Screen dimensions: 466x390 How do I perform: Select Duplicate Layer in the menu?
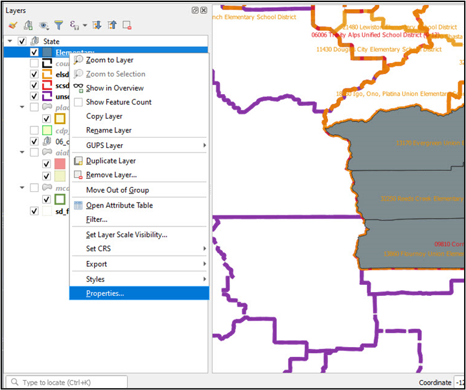[111, 160]
